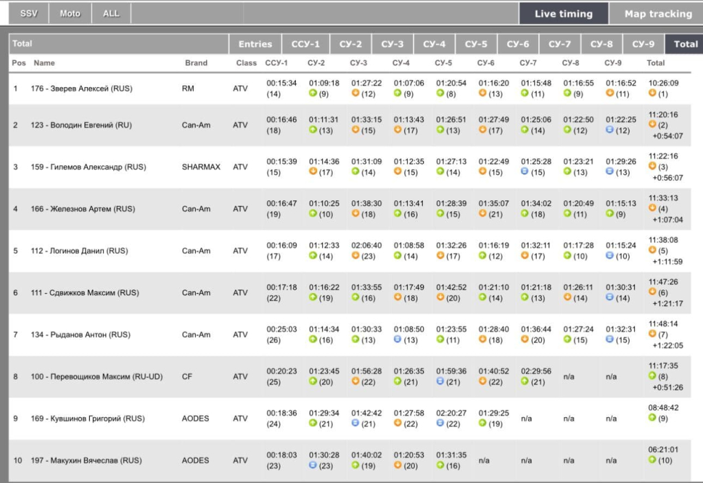Select the SSV category button

pos(29,14)
